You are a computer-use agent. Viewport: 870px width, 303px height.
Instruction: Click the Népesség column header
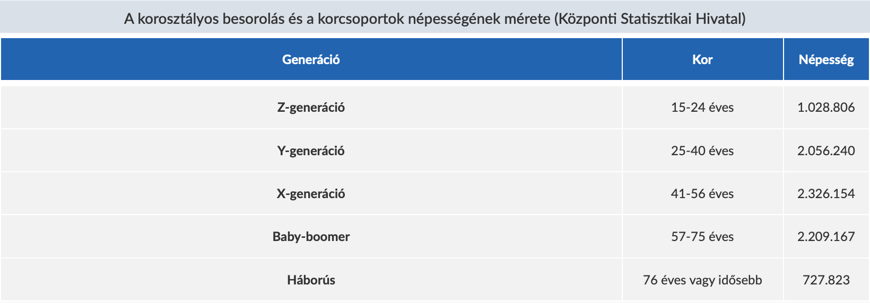pos(826,59)
